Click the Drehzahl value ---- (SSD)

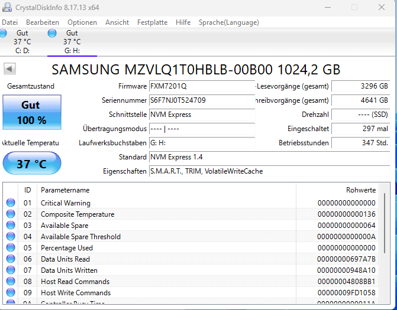[360, 115]
